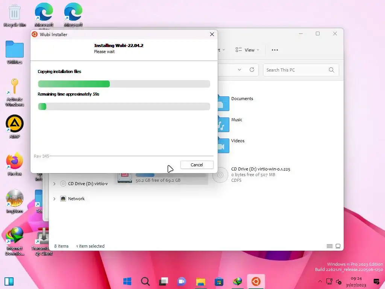
Task: Click the muted volume tray icon
Action: pyautogui.click(x=339, y=281)
